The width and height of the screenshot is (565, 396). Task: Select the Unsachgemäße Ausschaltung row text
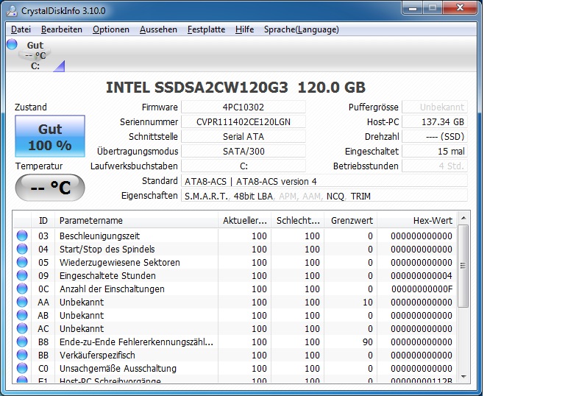(118, 369)
